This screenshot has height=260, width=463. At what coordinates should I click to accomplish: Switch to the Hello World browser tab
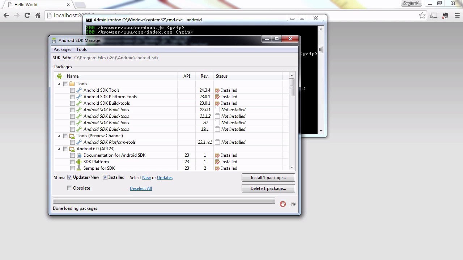coord(36,5)
